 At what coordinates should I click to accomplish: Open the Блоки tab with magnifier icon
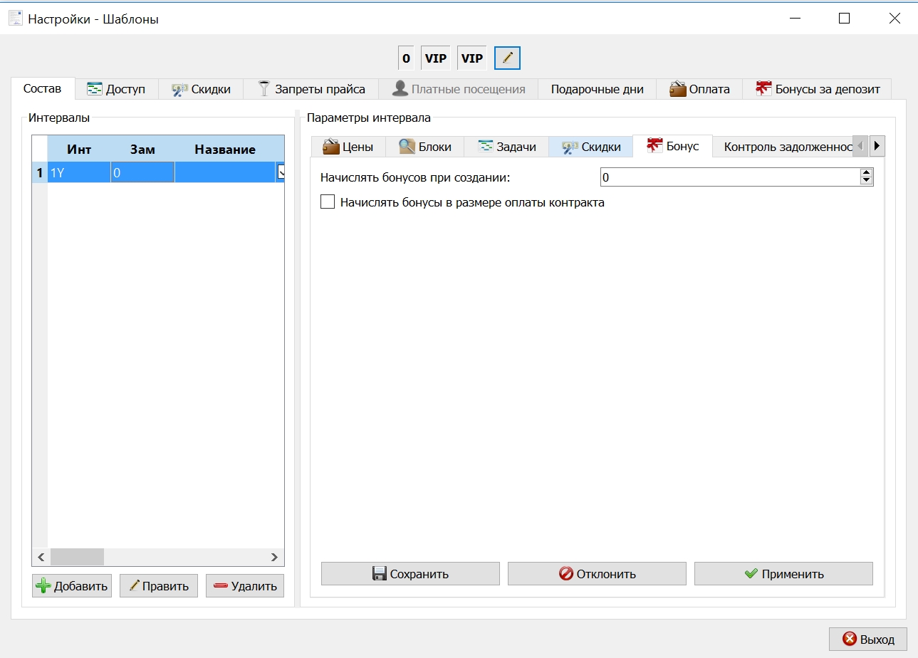tap(425, 147)
